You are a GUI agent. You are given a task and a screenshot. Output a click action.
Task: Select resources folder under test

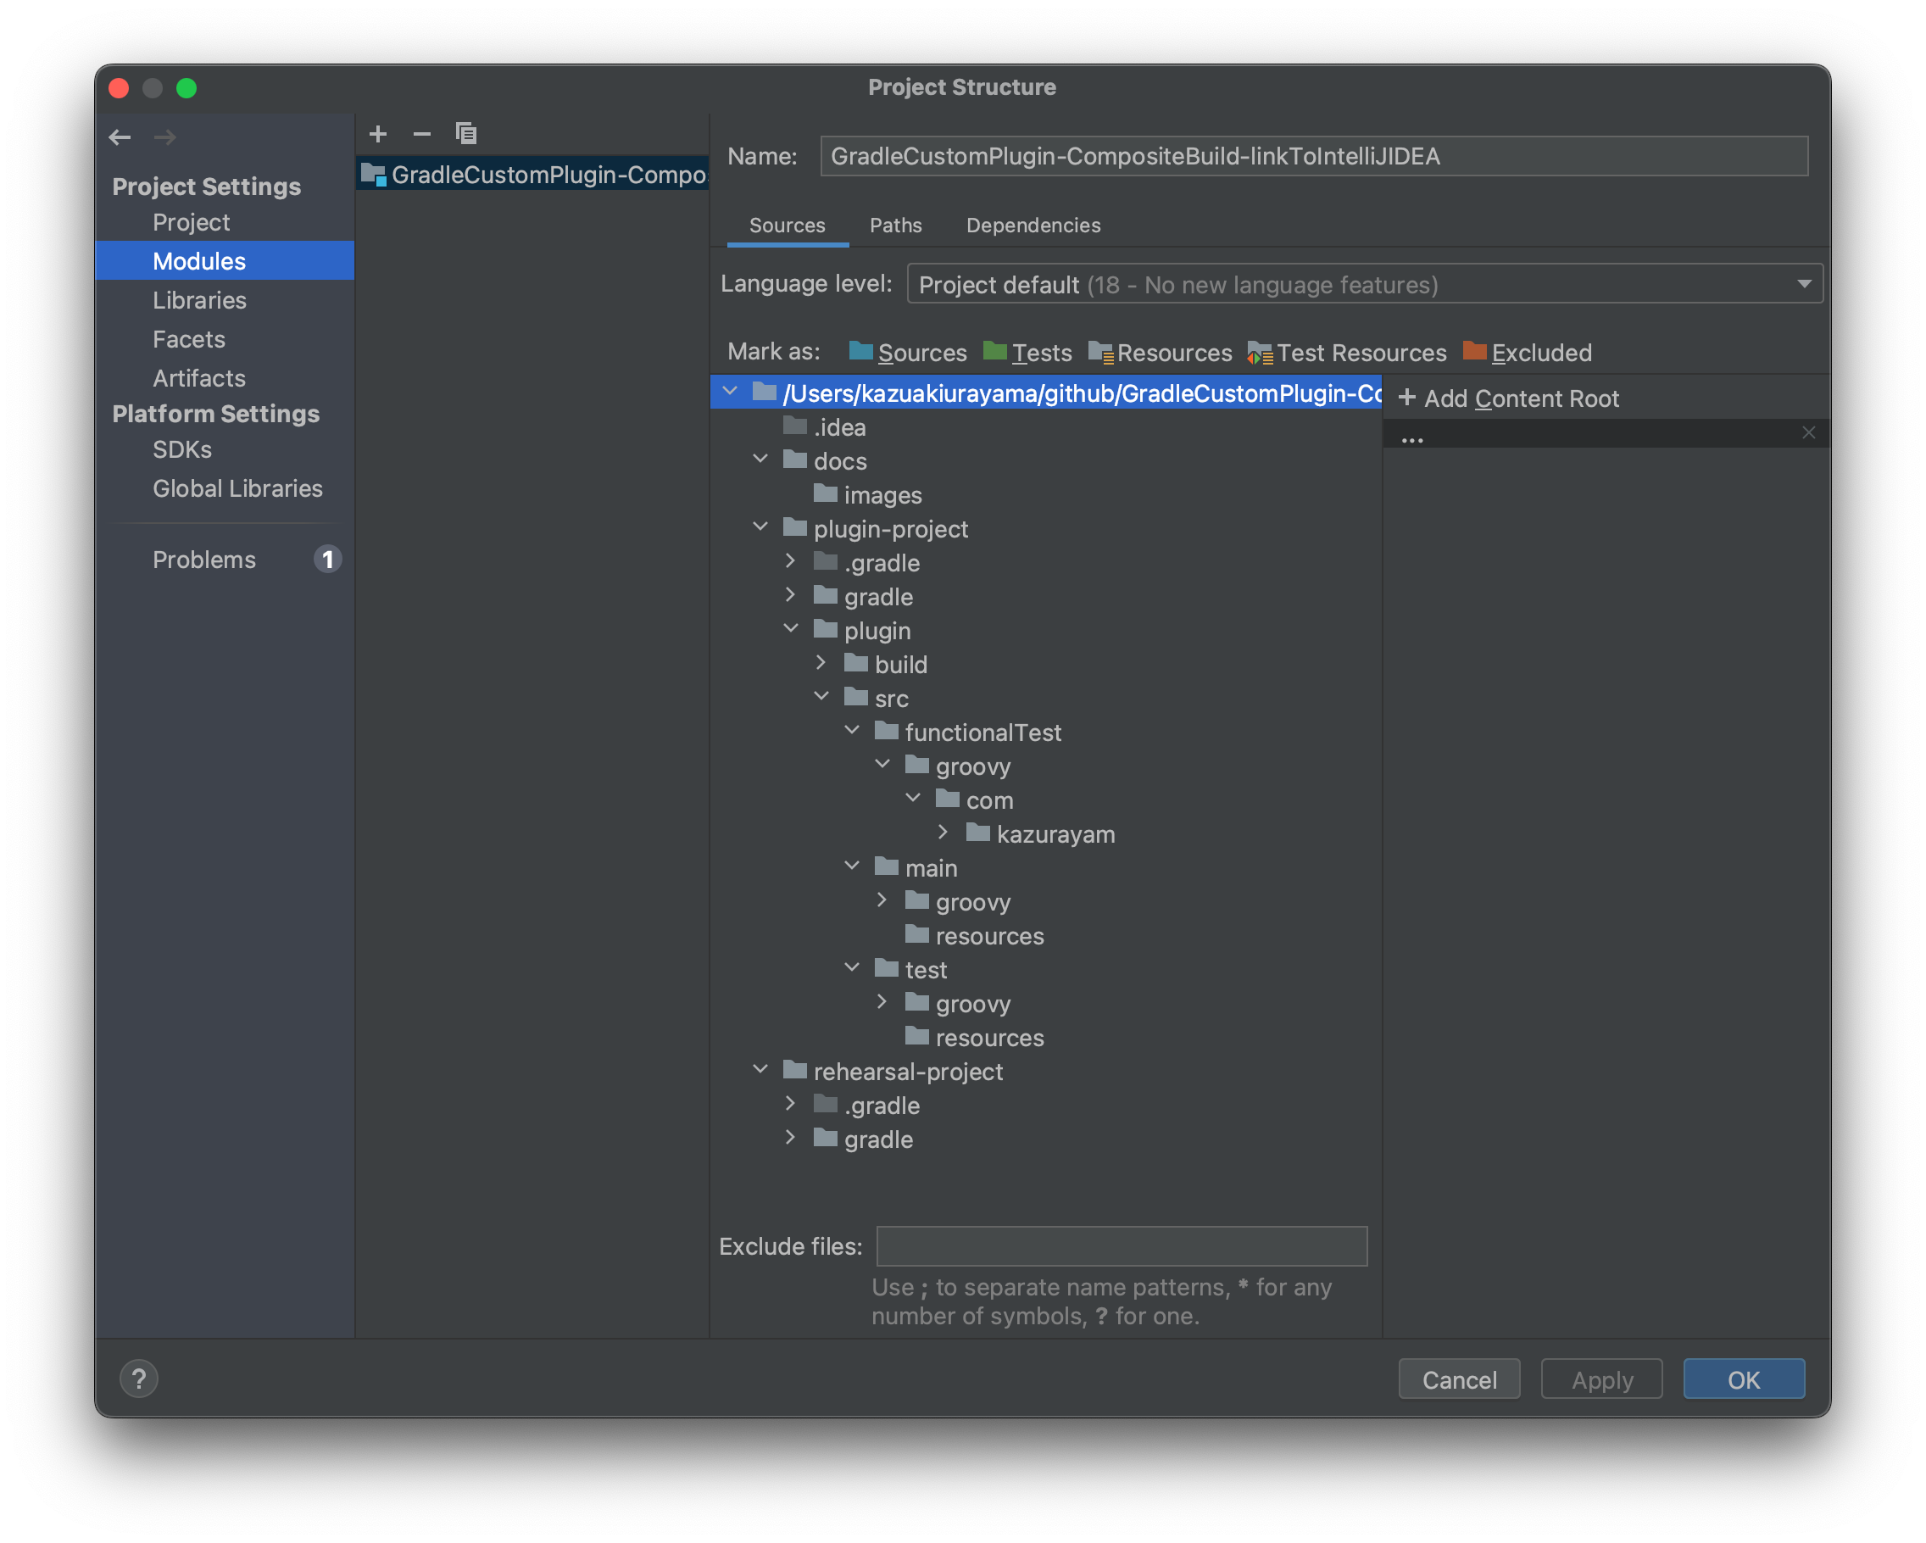pos(974,1038)
